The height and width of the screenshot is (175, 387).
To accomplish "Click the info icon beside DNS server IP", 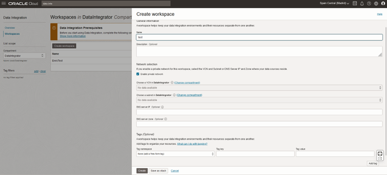I will tap(162, 107).
